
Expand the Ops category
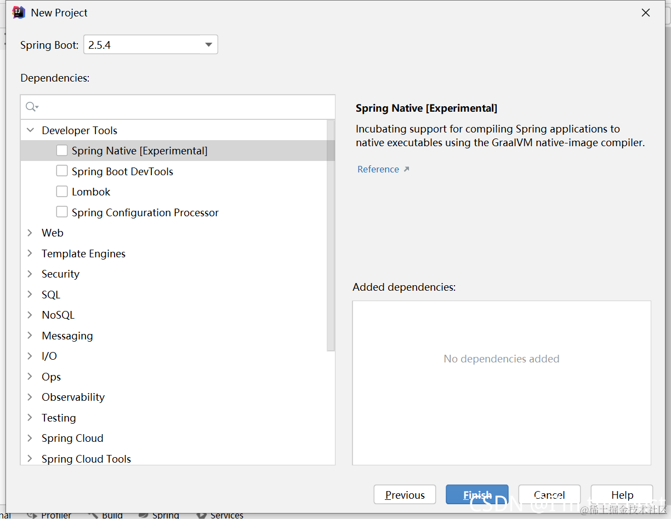[x=30, y=377]
